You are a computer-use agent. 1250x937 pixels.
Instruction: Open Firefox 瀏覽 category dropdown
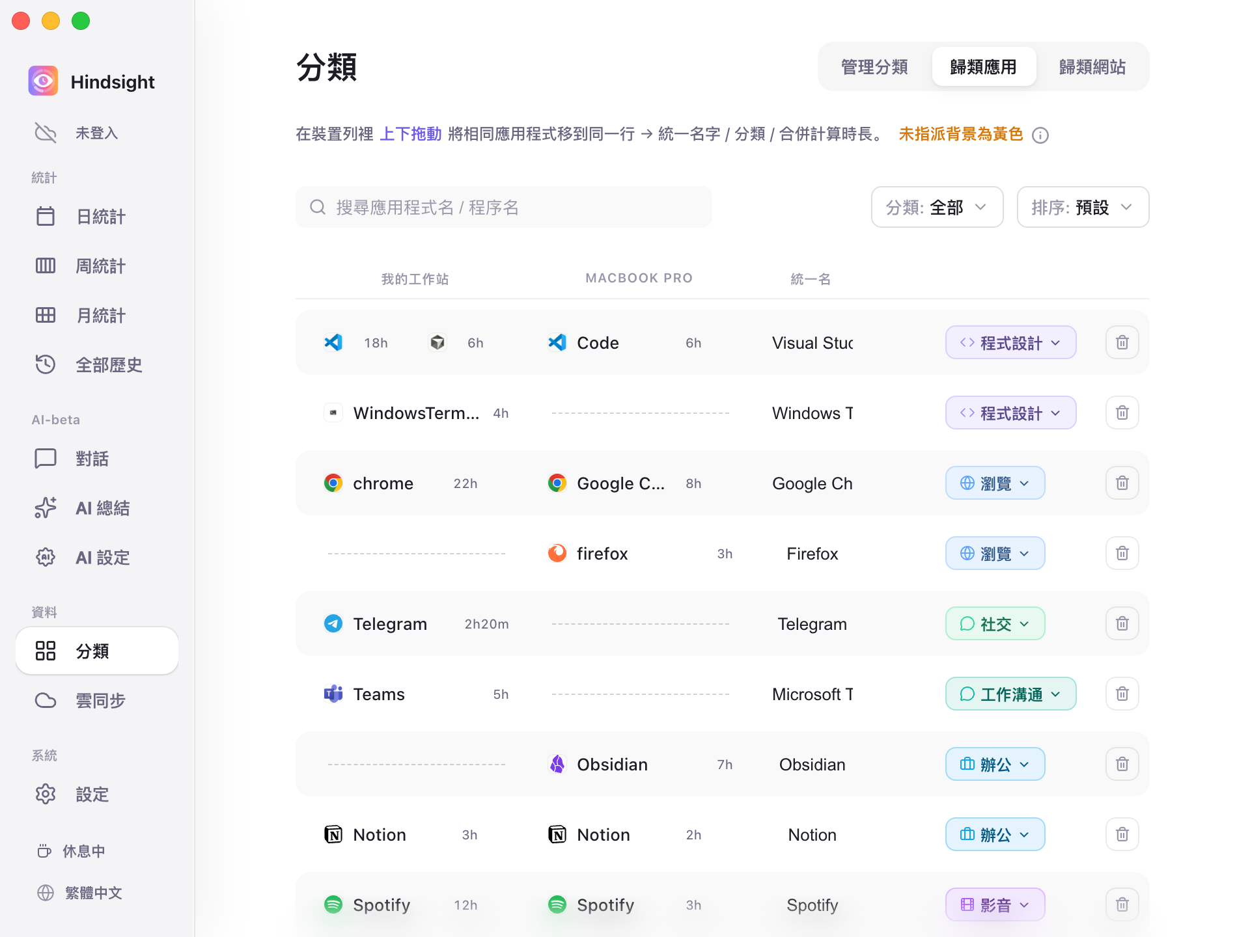(x=995, y=553)
